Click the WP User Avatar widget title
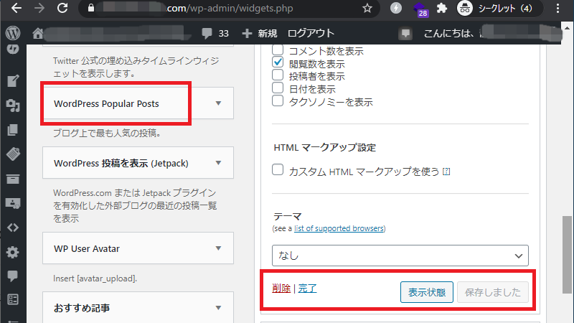 [87, 248]
